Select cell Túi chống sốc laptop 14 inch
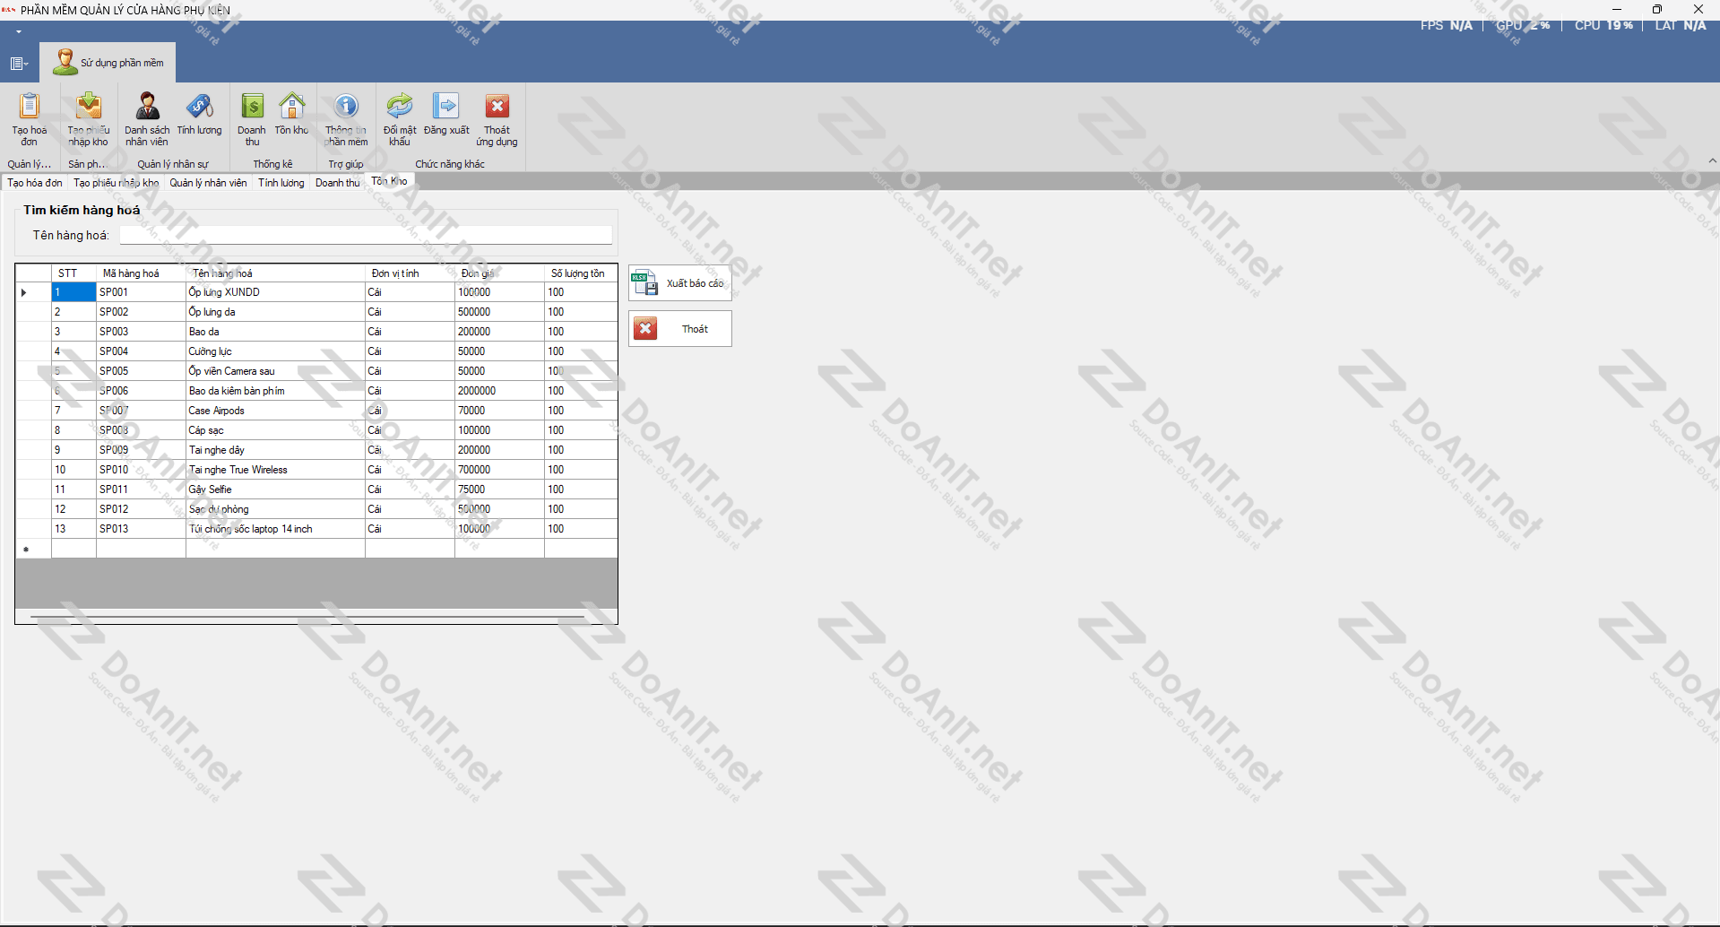This screenshot has height=927, width=1720. (x=275, y=529)
